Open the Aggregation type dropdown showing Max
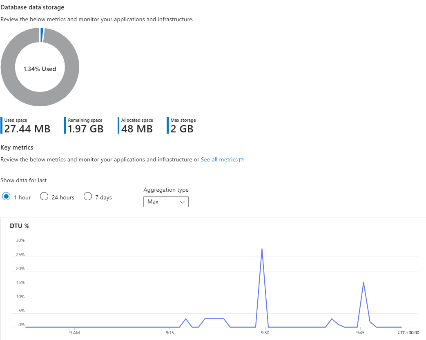This screenshot has width=426, height=340. [x=166, y=201]
